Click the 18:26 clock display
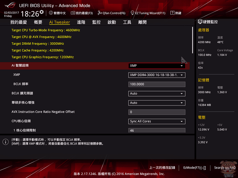238x178 pixels. 30,14
